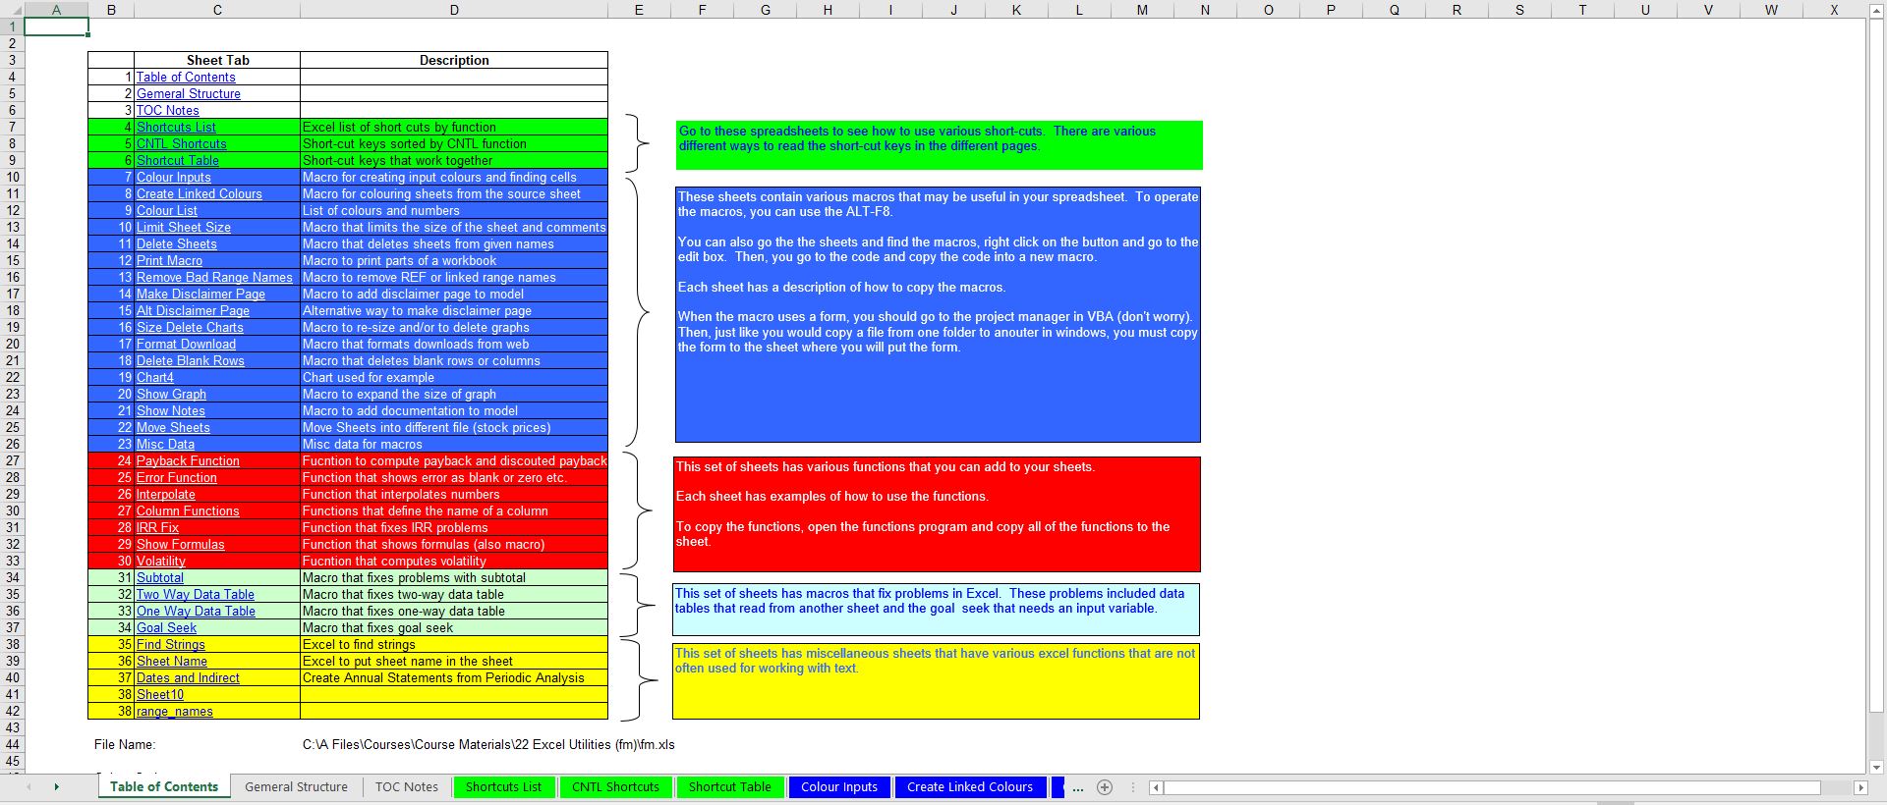This screenshot has width=1887, height=805.
Task: Open the range_names link
Action: 175,712
